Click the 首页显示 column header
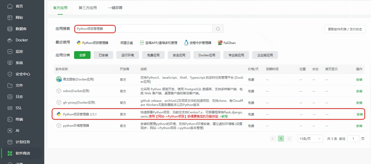 331,69
